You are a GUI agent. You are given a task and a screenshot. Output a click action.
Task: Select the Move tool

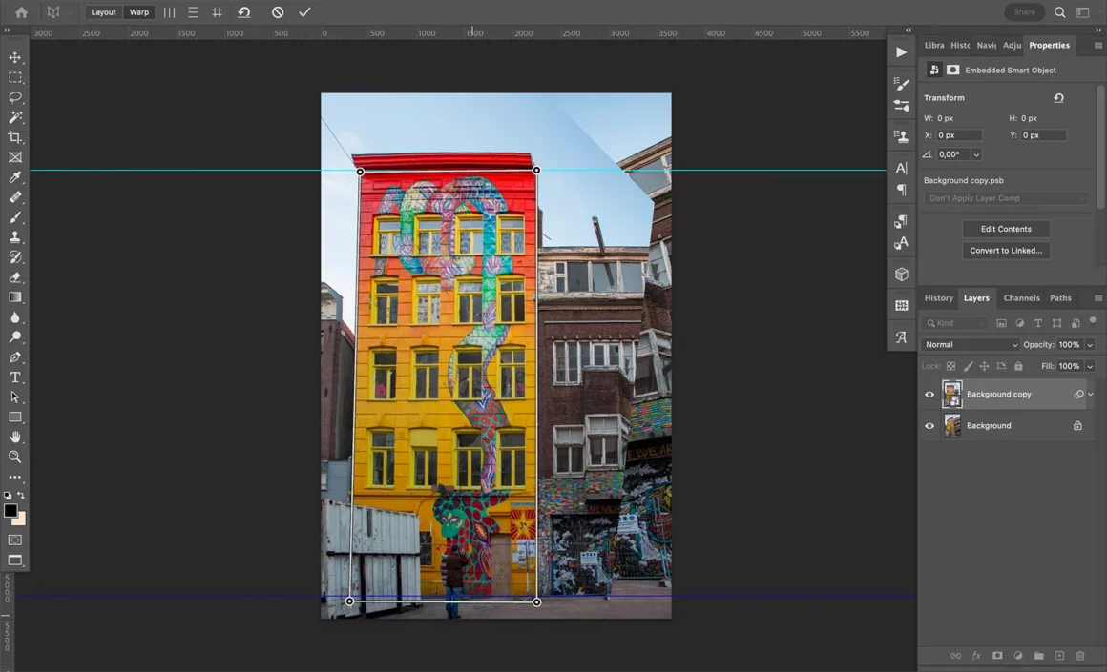click(x=15, y=58)
